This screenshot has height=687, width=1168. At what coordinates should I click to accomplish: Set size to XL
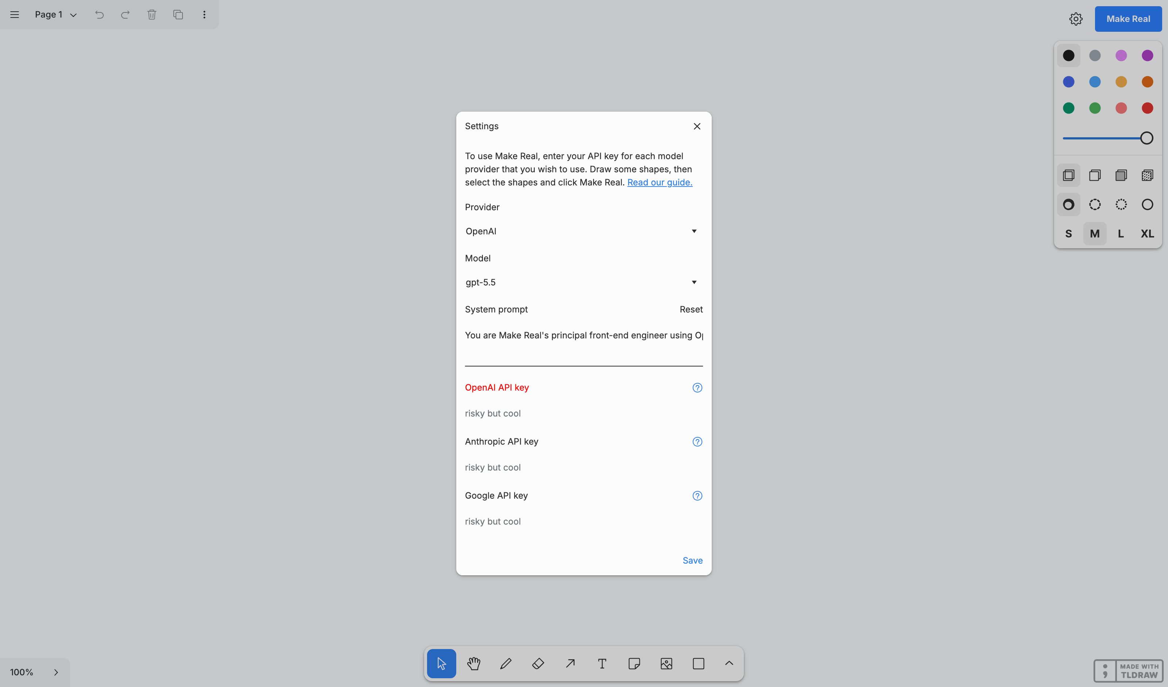coord(1147,234)
